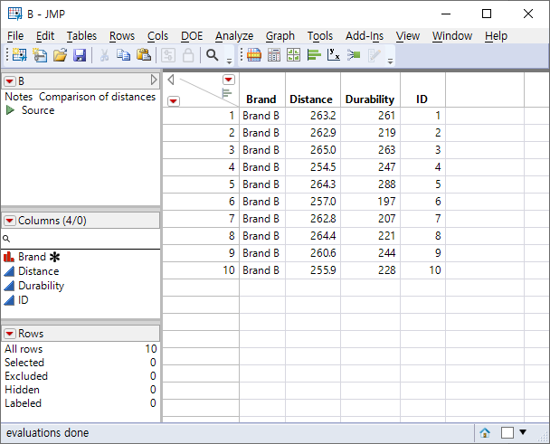Select row number 10 in the table
Viewport: 550px width, 444px height.
coord(201,270)
